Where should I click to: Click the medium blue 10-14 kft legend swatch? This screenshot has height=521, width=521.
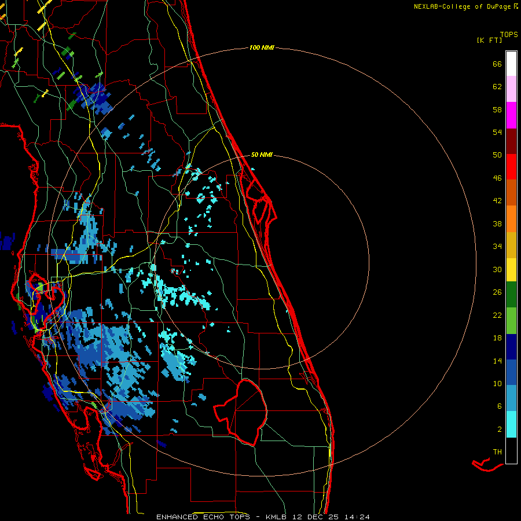(x=511, y=372)
